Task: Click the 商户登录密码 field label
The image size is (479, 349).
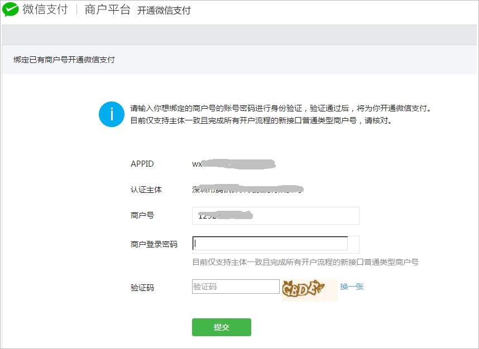Action: pos(154,244)
